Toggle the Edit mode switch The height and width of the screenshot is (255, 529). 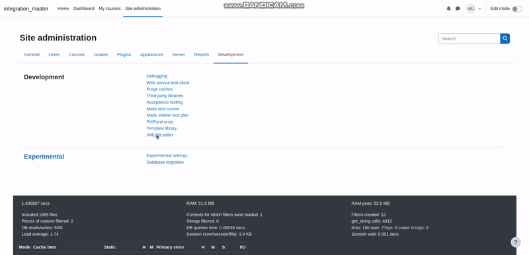click(x=517, y=9)
